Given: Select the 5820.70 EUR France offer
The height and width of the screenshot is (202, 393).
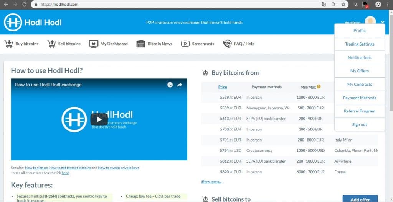Looking at the screenshot, I should (x=289, y=172).
